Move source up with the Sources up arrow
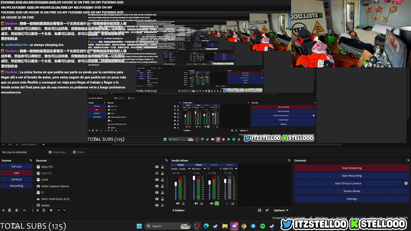The width and height of the screenshot is (411, 231). point(58,210)
